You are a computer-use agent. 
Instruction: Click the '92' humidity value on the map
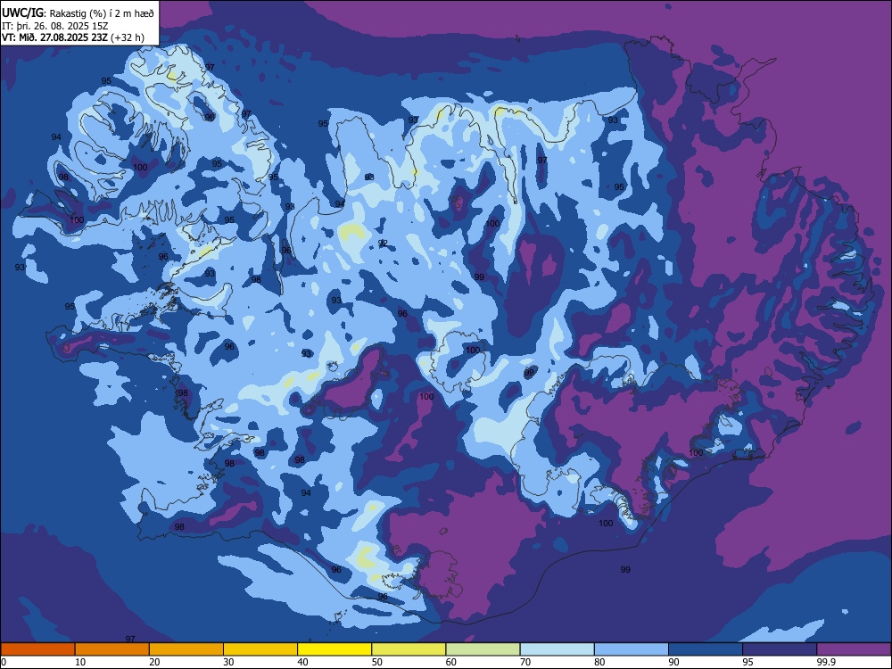coord(383,244)
